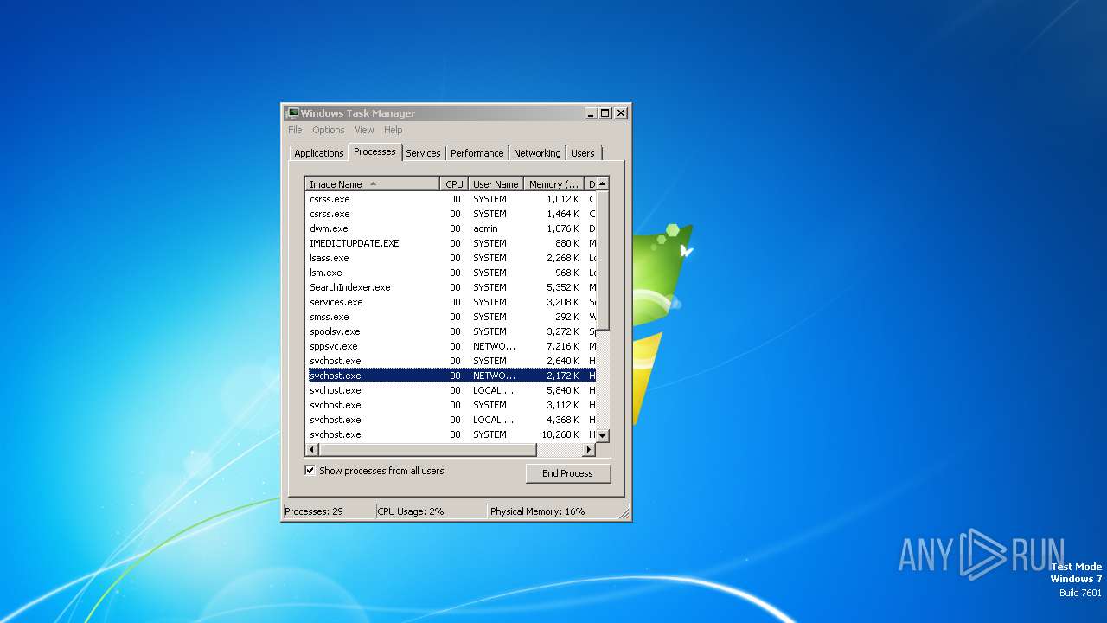Viewport: 1107px width, 623px height.
Task: Select the dwm.exe process row
Action: [x=451, y=228]
